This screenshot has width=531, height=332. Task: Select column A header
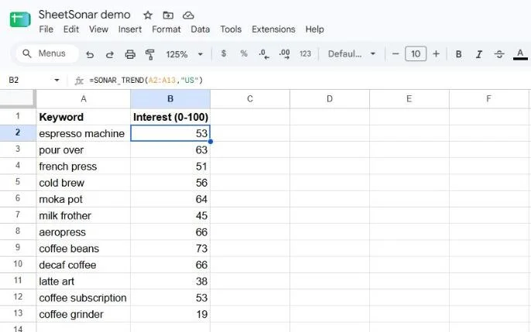pyautogui.click(x=84, y=99)
